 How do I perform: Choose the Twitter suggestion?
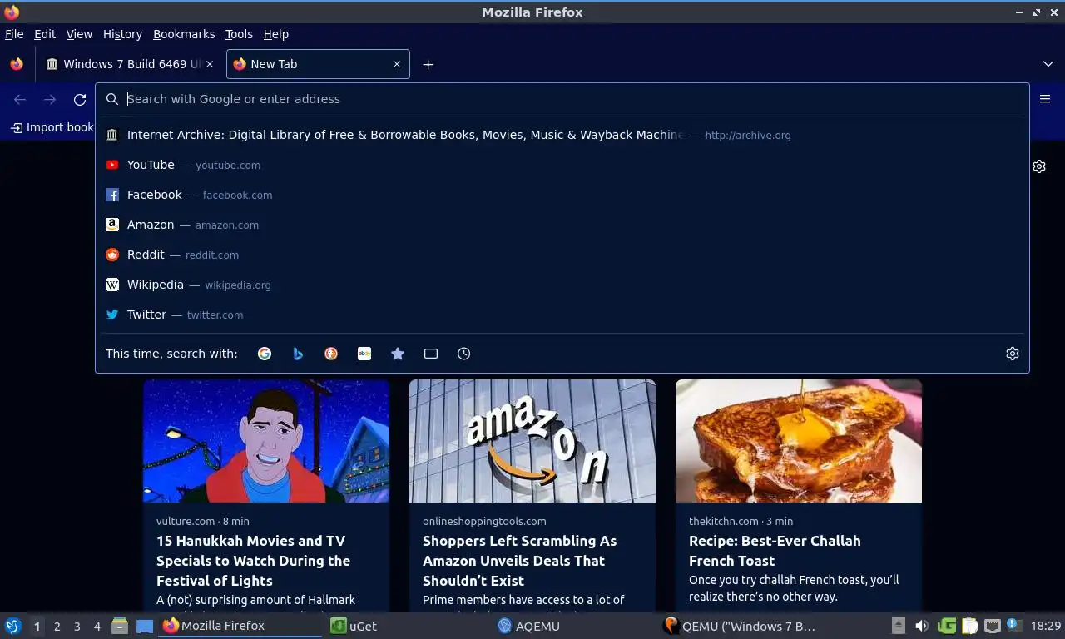click(562, 315)
